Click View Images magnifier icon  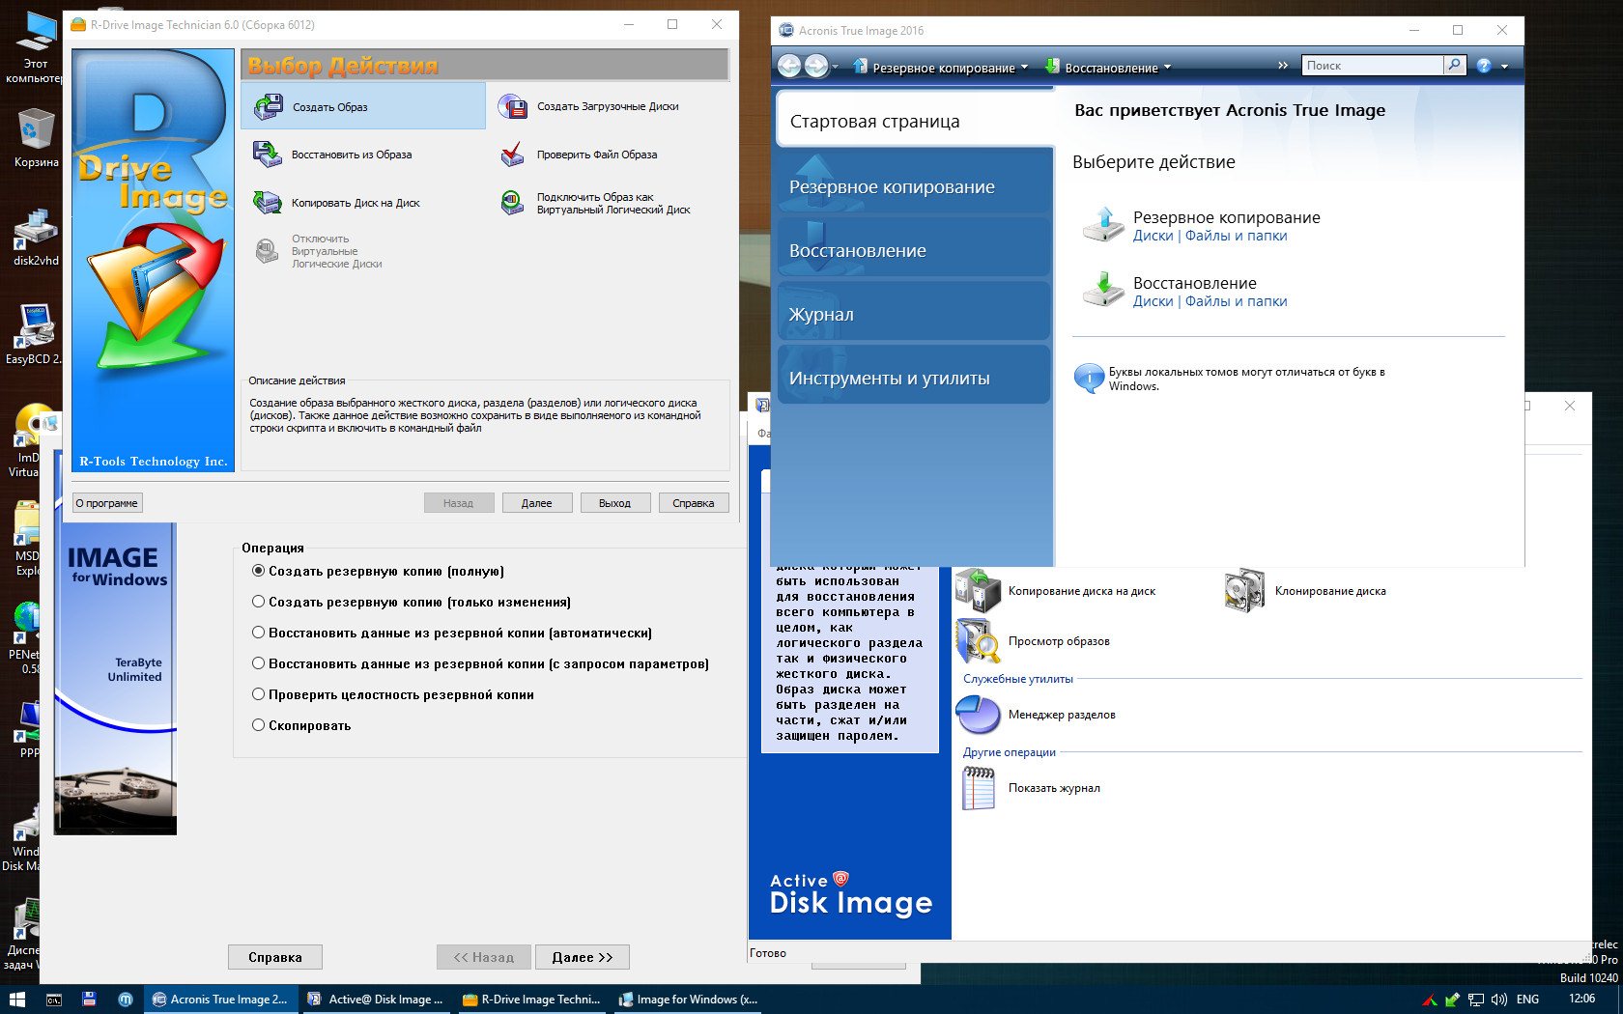979,641
